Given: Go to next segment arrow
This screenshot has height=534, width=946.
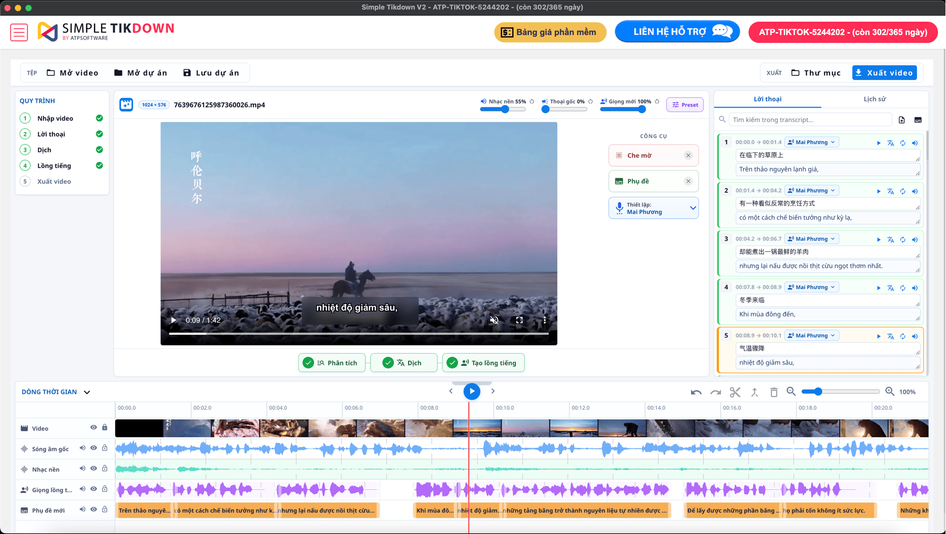Looking at the screenshot, I should (493, 391).
